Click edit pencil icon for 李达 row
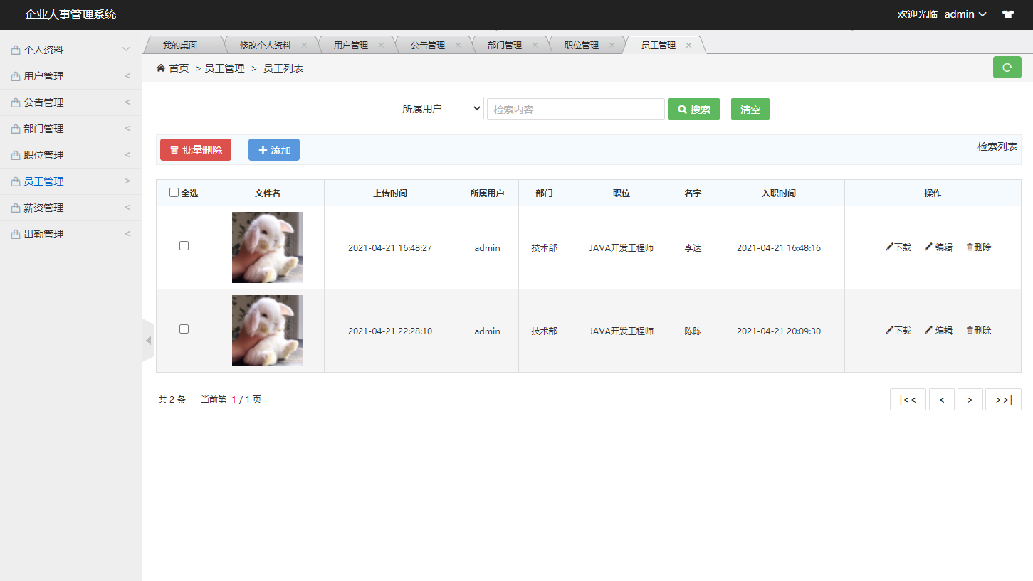Image resolution: width=1033 pixels, height=581 pixels. pyautogui.click(x=928, y=247)
